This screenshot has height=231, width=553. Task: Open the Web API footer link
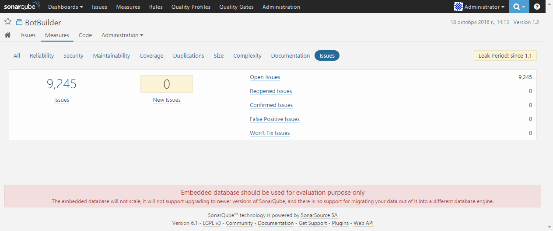coord(364,223)
